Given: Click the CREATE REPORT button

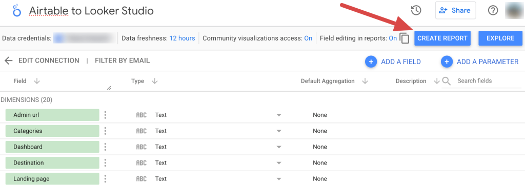Looking at the screenshot, I should pyautogui.click(x=442, y=38).
